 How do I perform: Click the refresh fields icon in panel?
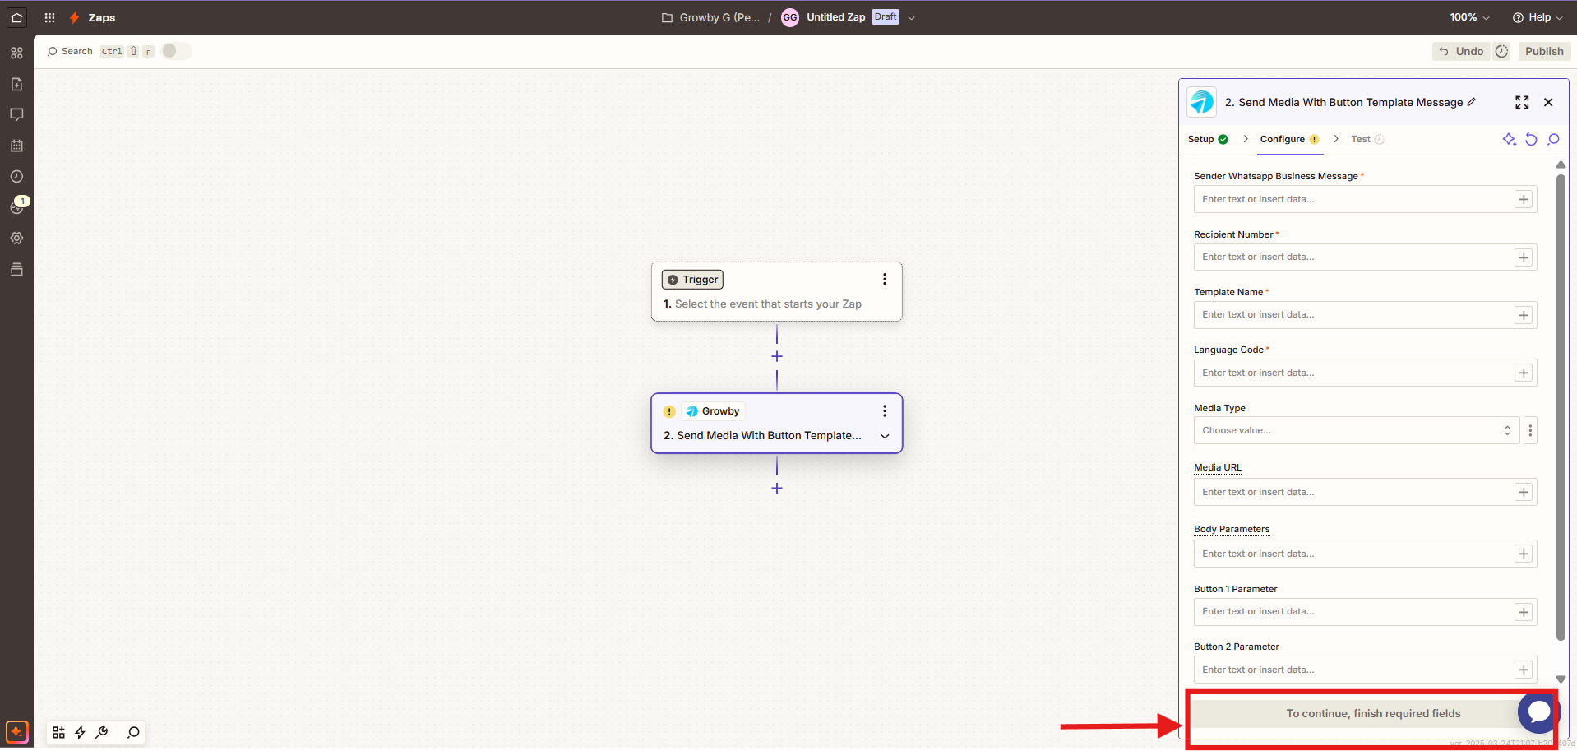coord(1531,139)
